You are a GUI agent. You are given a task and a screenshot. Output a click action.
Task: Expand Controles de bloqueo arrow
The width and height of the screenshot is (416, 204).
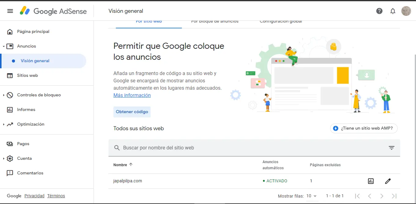(3, 95)
